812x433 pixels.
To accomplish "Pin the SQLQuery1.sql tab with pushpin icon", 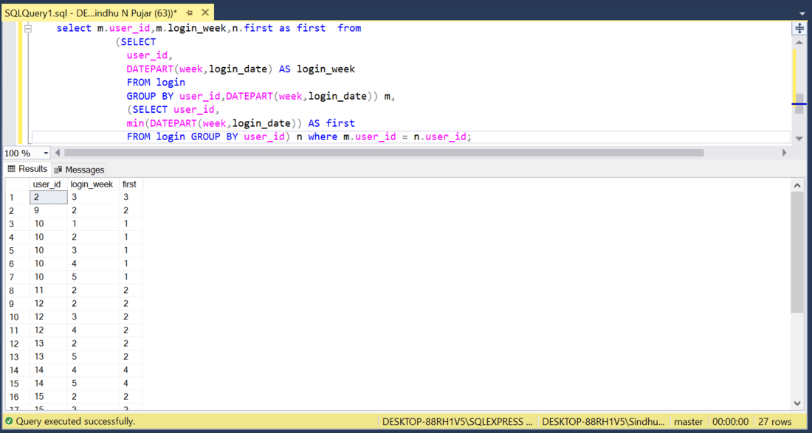I will coord(190,13).
